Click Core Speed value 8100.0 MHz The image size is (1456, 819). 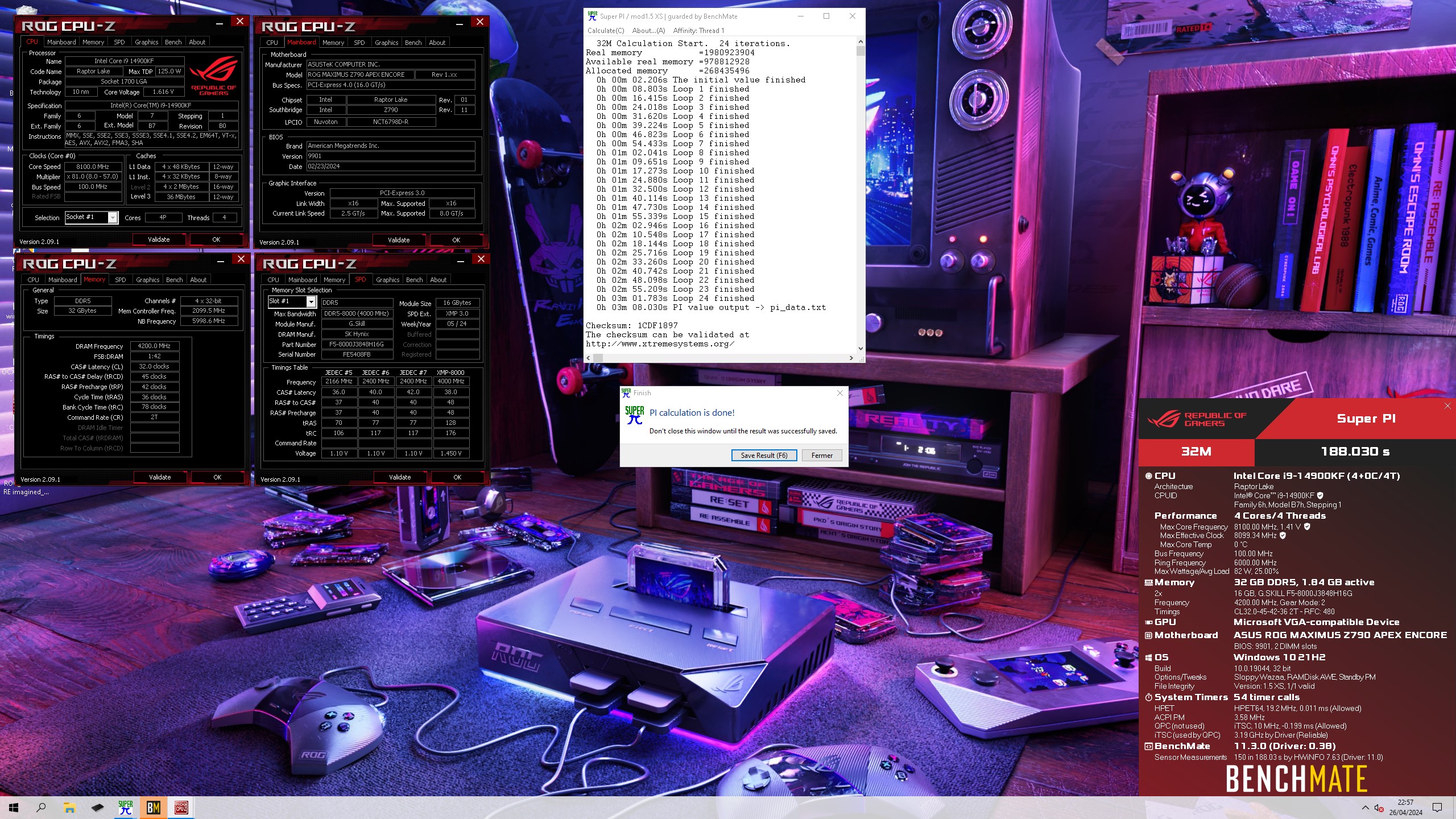point(93,167)
